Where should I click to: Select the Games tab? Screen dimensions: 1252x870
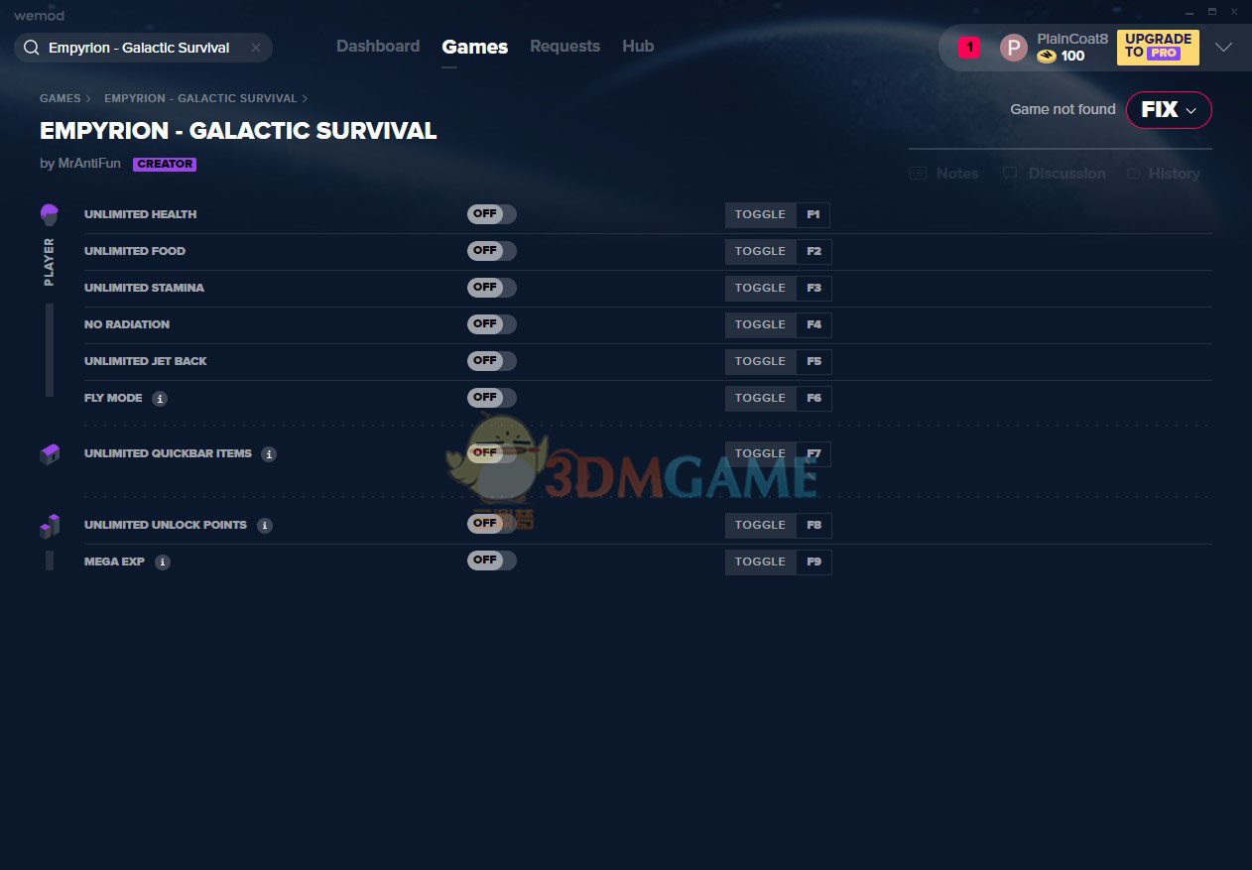[x=475, y=47]
